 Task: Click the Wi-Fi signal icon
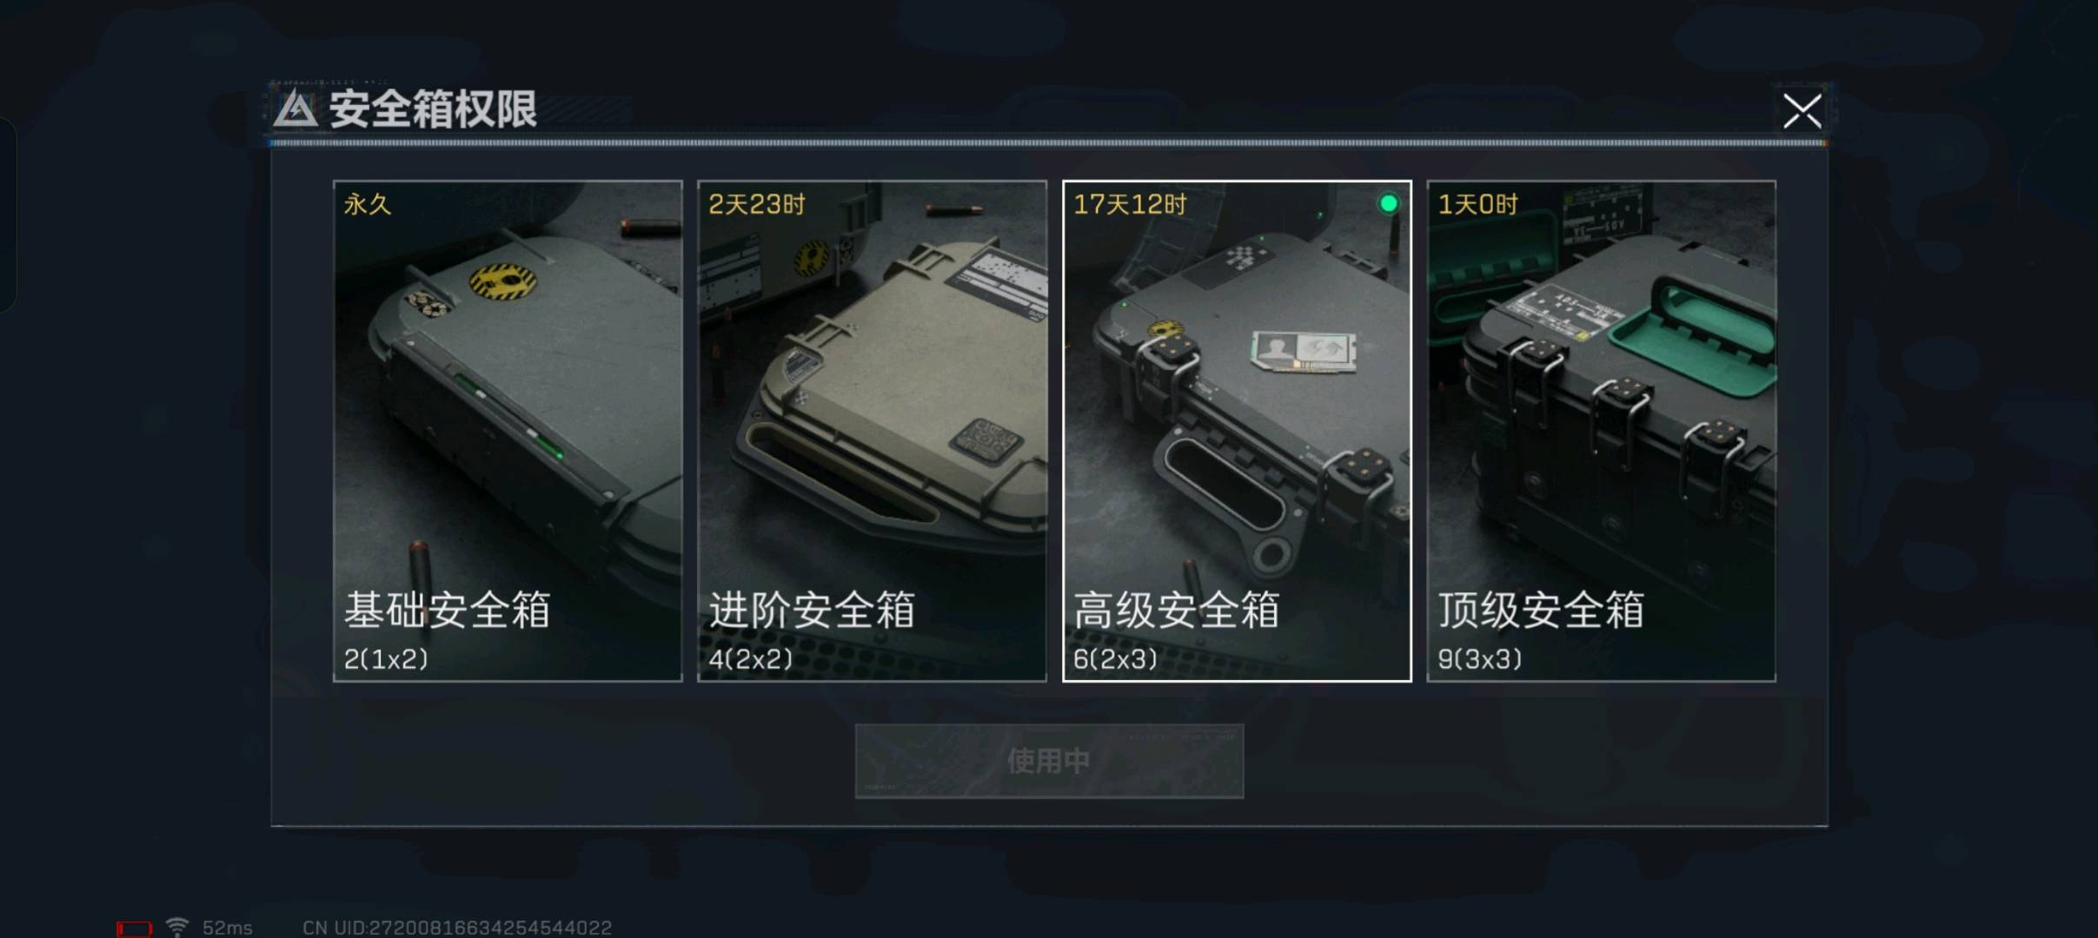coord(177,928)
